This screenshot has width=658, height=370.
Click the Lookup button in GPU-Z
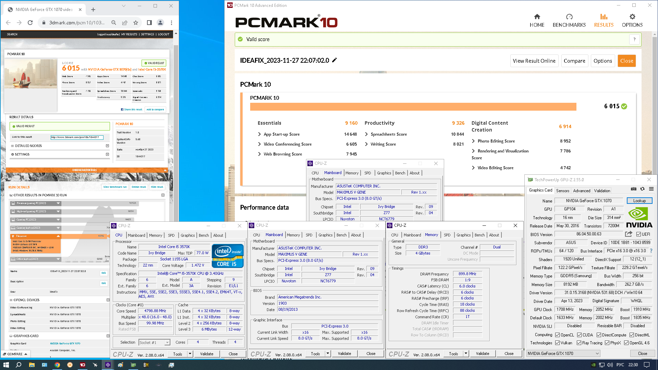[x=639, y=201]
